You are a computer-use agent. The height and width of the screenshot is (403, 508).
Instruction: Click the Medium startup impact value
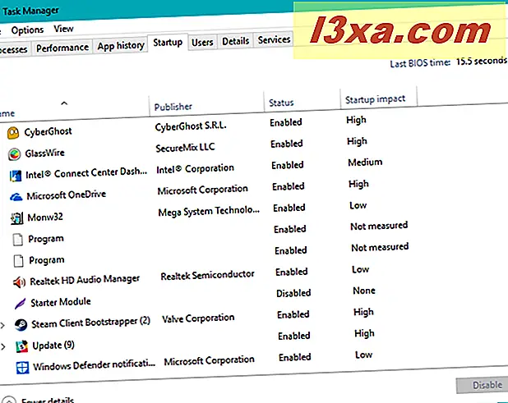(365, 162)
